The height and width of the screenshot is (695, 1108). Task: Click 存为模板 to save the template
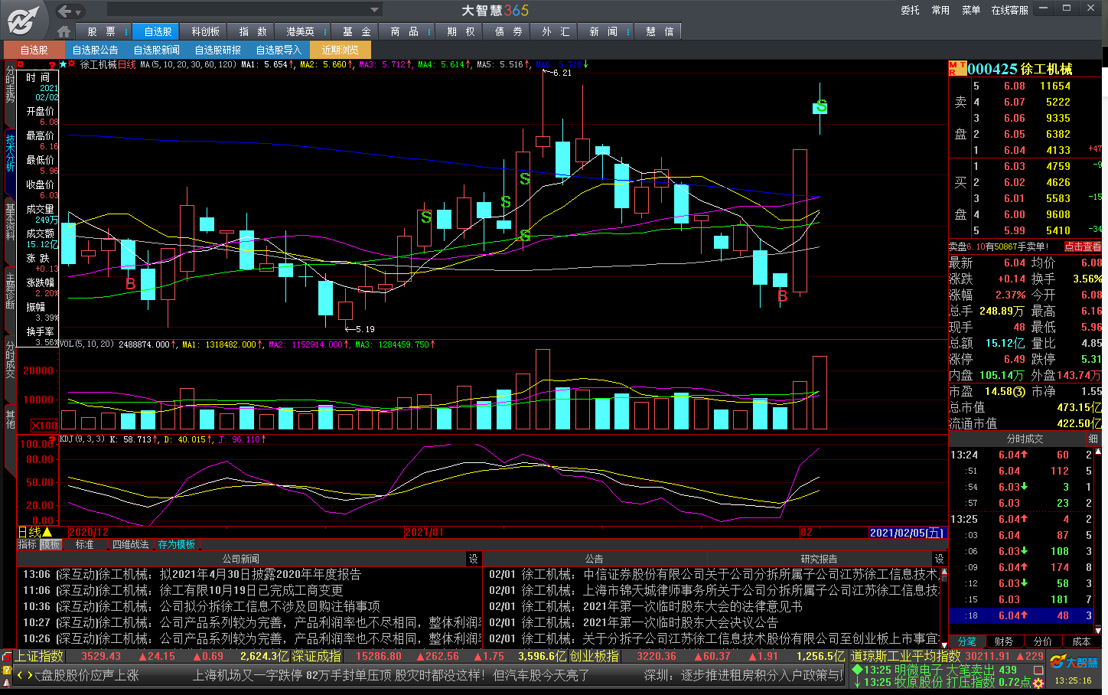pyautogui.click(x=176, y=544)
